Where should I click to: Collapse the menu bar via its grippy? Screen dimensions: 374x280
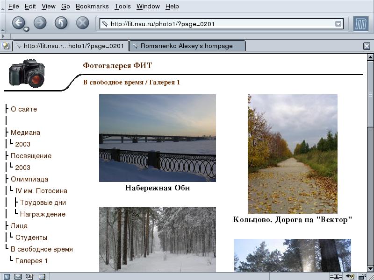(x=2, y=7)
